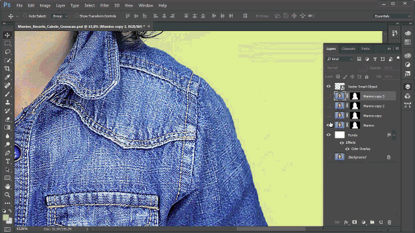
Task: Turn layer filtering on or off switch
Action: (398, 58)
